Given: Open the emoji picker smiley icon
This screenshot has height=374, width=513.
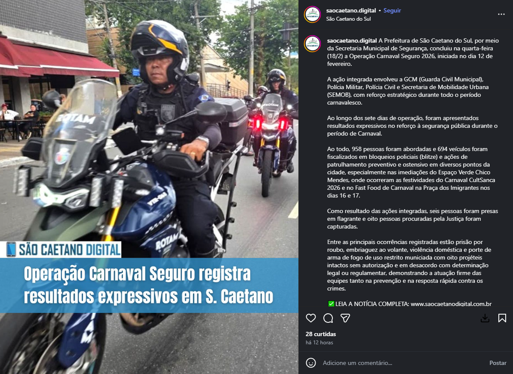Looking at the screenshot, I should (311, 363).
